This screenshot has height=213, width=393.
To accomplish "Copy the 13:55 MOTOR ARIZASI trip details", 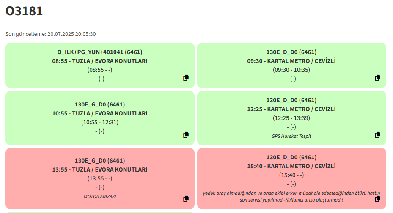I will pyautogui.click(x=186, y=199).
